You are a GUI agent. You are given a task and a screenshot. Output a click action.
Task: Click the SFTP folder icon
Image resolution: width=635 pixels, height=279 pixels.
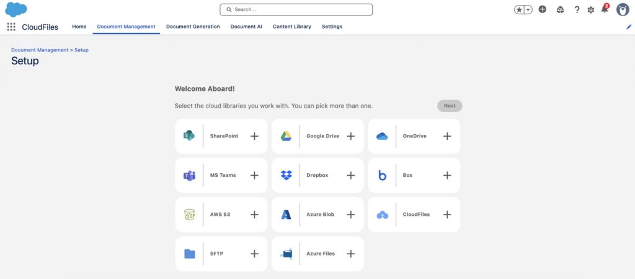(x=190, y=254)
